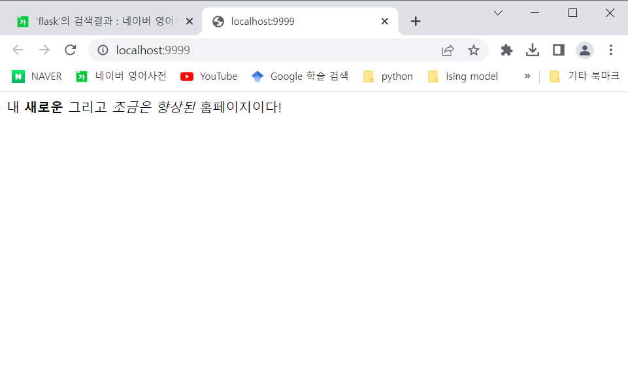Open the ising model bookmarks folder
The height and width of the screenshot is (370, 628).
pos(463,76)
